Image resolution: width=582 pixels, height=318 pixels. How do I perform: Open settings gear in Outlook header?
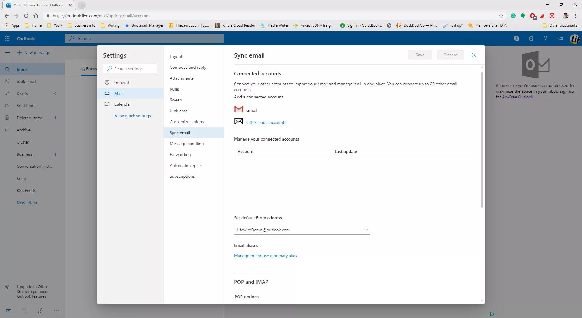point(531,38)
